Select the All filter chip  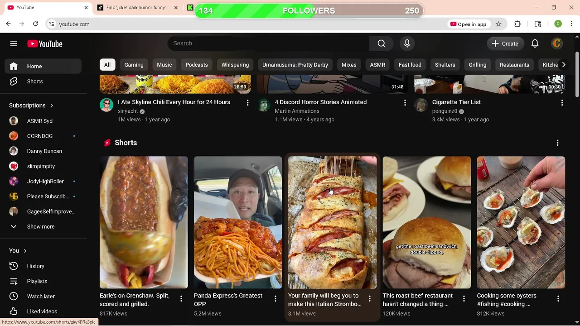coord(107,65)
